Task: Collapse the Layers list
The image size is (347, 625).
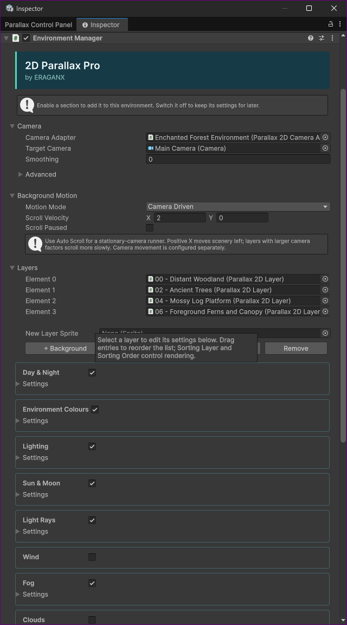Action: click(12, 268)
